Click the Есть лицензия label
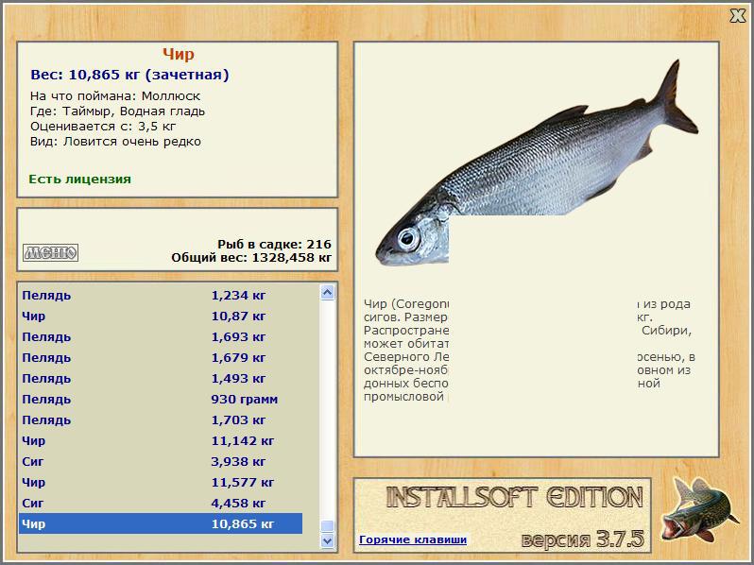Screen dimensions: 754x565 79,179
